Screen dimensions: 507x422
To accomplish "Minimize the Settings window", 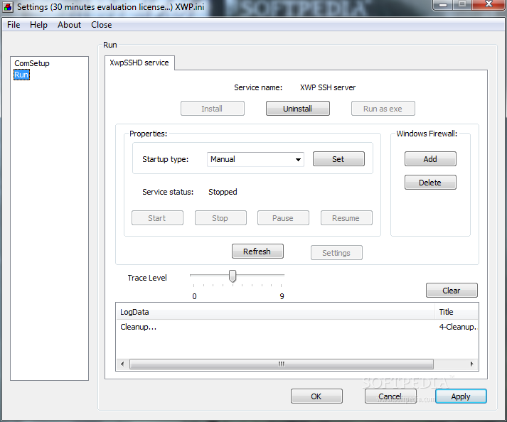I will point(443,5).
